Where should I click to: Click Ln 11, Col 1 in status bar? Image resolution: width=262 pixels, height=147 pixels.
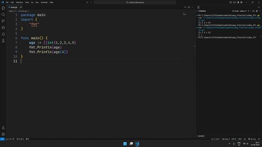tap(215, 139)
